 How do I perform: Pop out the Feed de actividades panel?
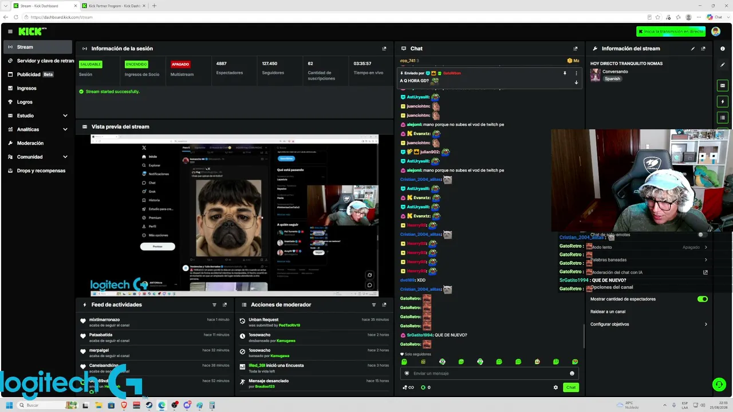[224, 305]
